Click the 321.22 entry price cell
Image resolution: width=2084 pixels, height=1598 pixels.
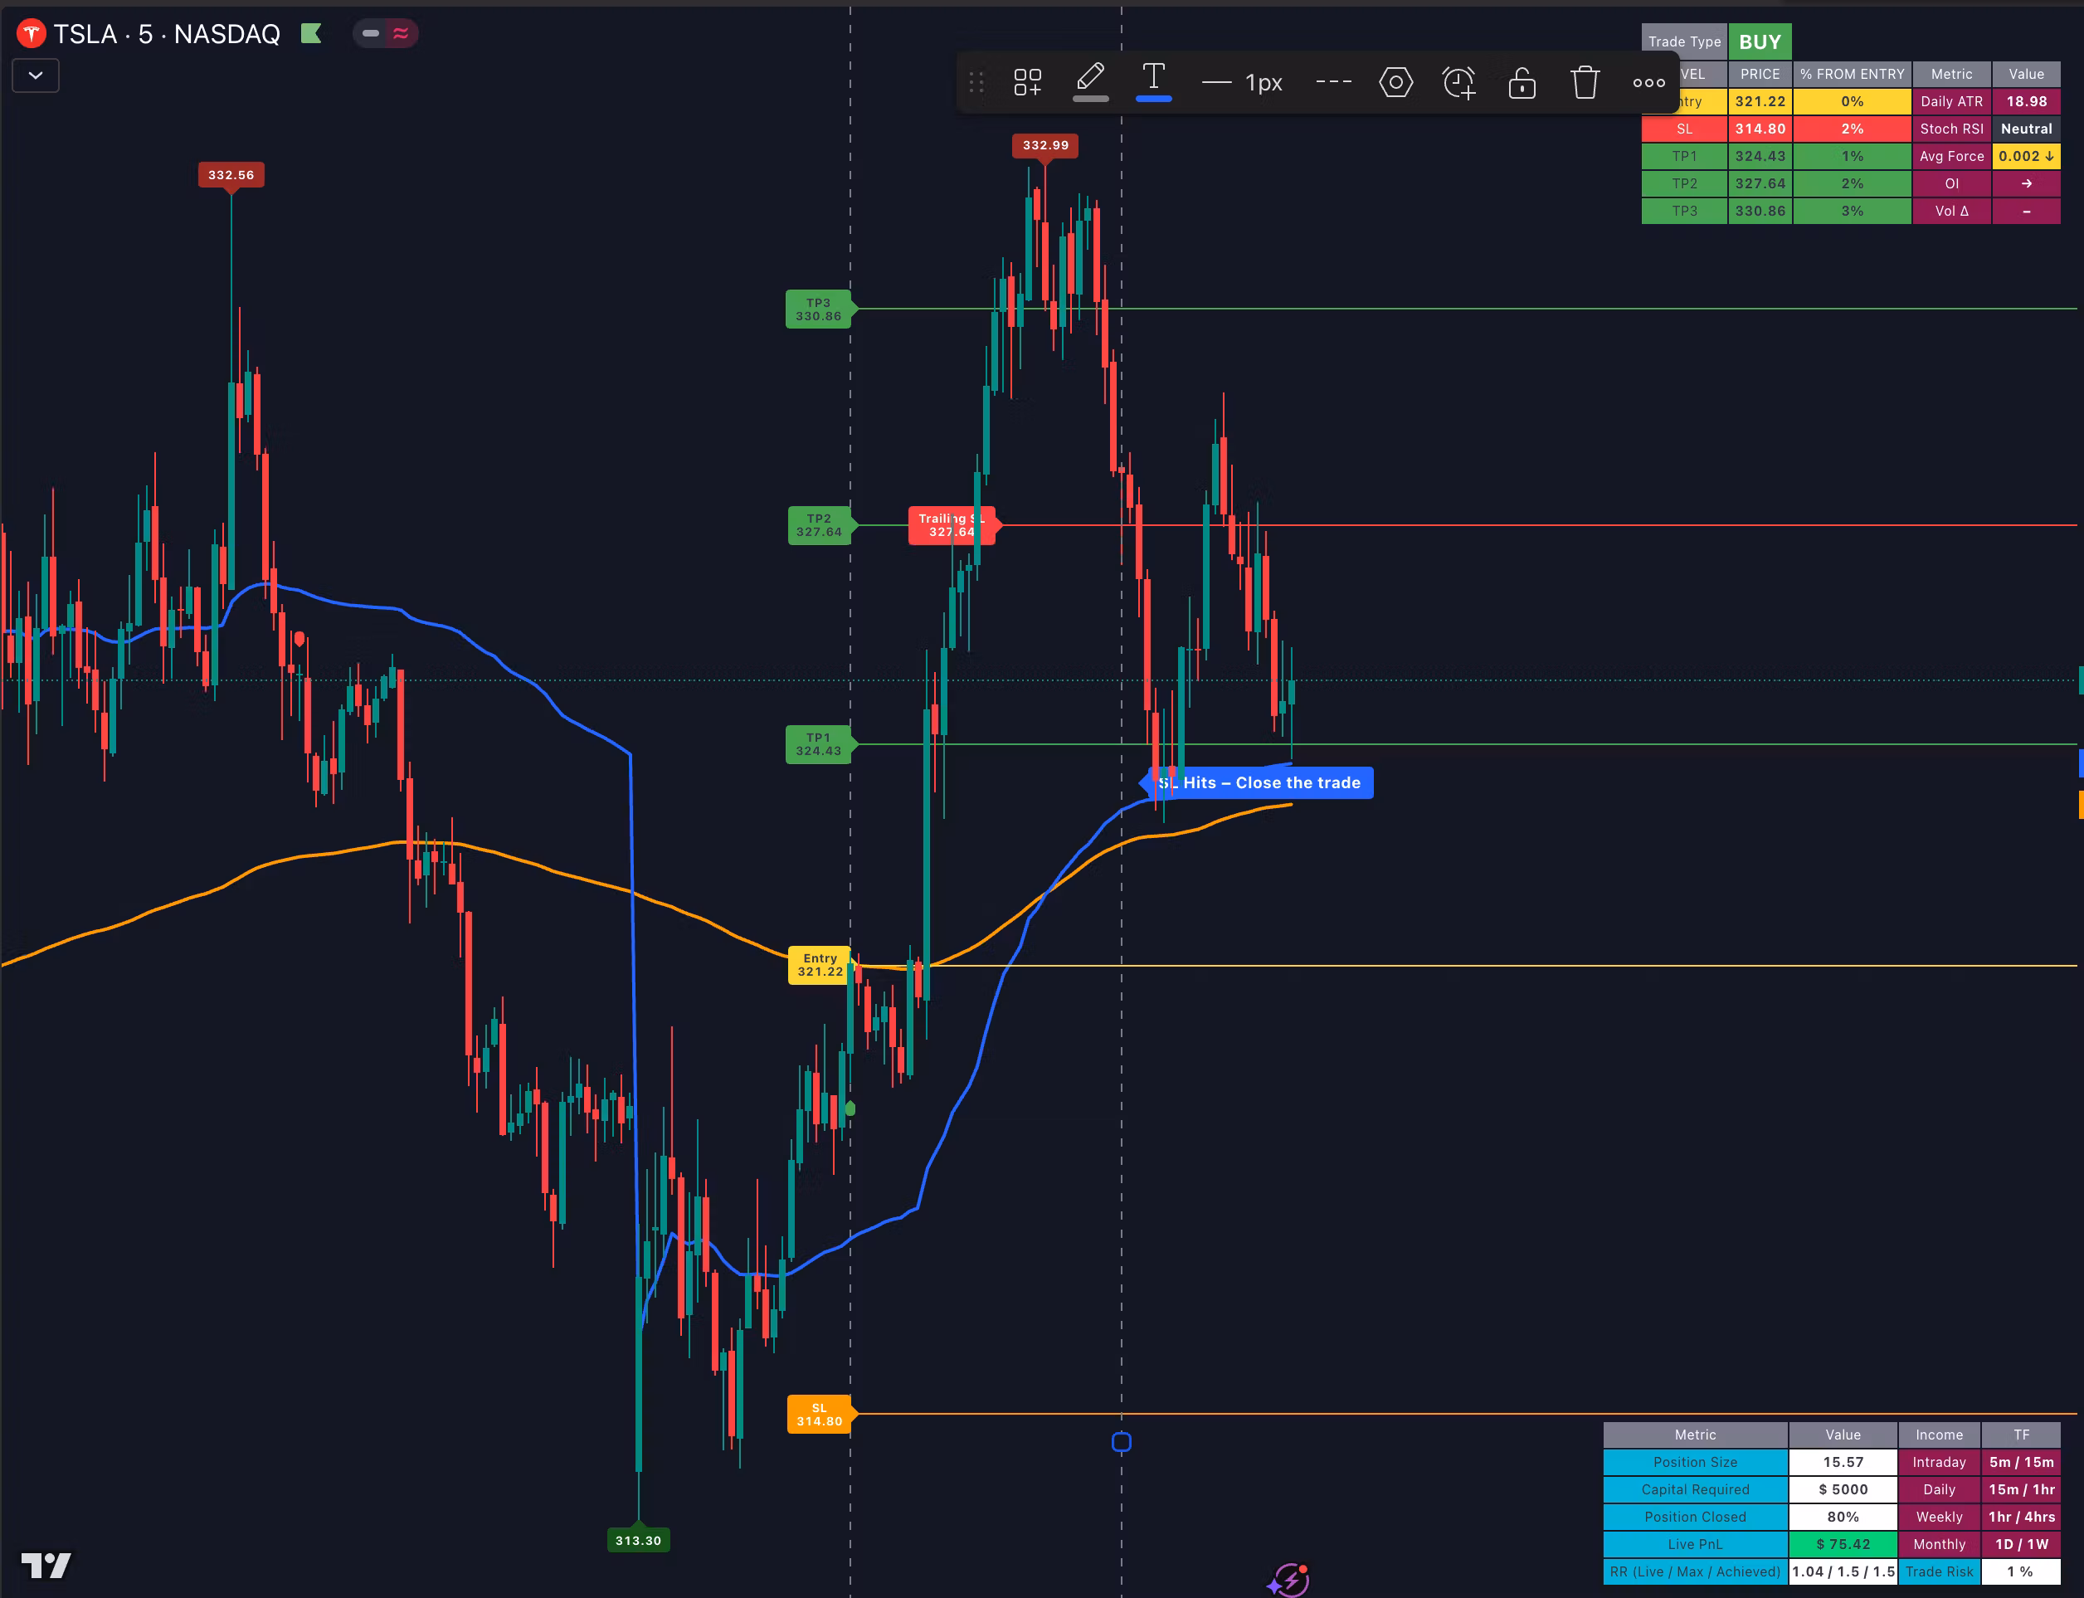tap(1760, 102)
